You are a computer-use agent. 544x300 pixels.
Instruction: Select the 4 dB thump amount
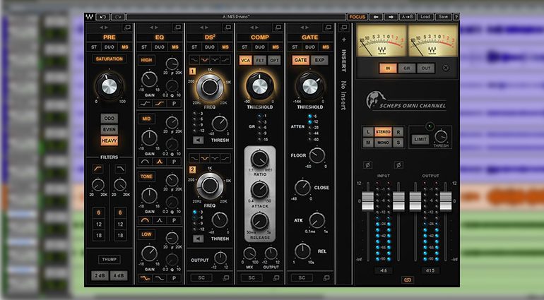(x=119, y=276)
